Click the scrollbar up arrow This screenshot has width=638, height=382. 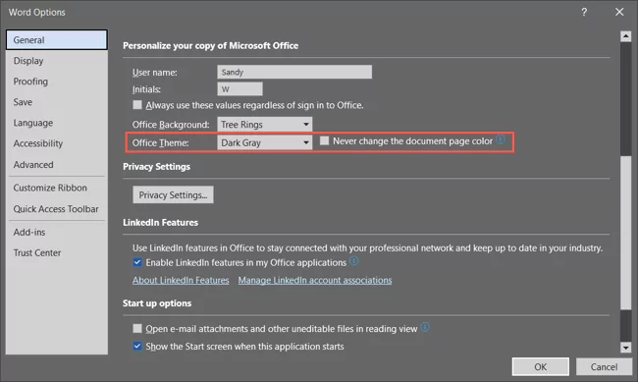(626, 36)
